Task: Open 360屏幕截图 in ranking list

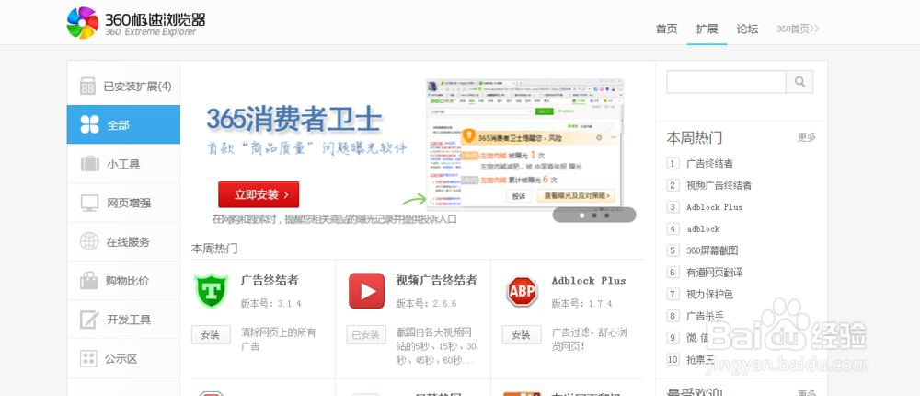Action: pyautogui.click(x=712, y=250)
